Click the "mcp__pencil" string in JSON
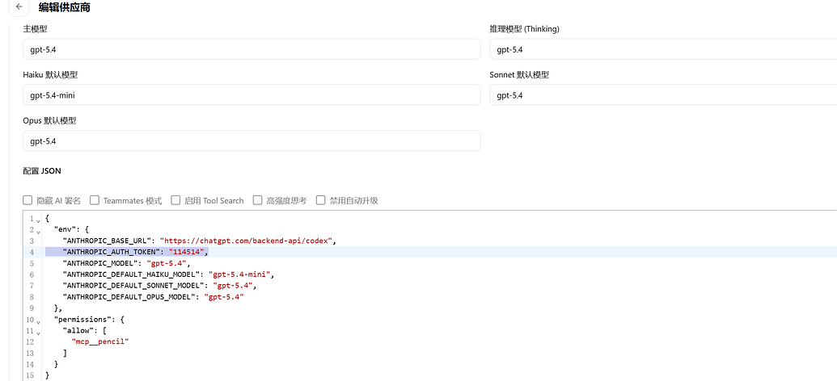 coord(101,341)
